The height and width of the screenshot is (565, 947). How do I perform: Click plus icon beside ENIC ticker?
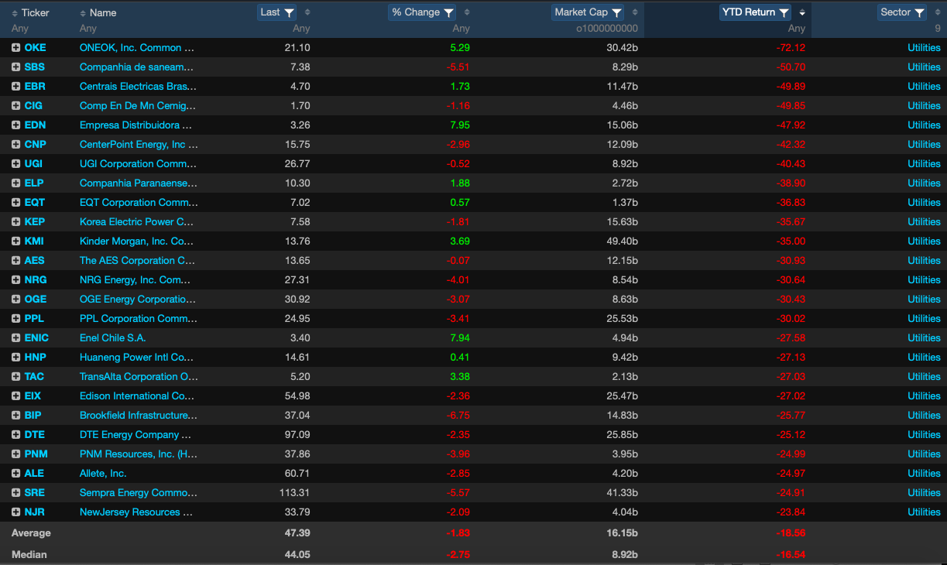[x=15, y=338]
